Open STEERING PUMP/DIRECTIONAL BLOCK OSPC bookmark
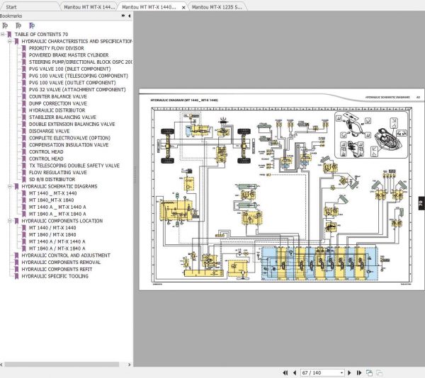Viewport: 425px width, 378px height. click(x=81, y=62)
